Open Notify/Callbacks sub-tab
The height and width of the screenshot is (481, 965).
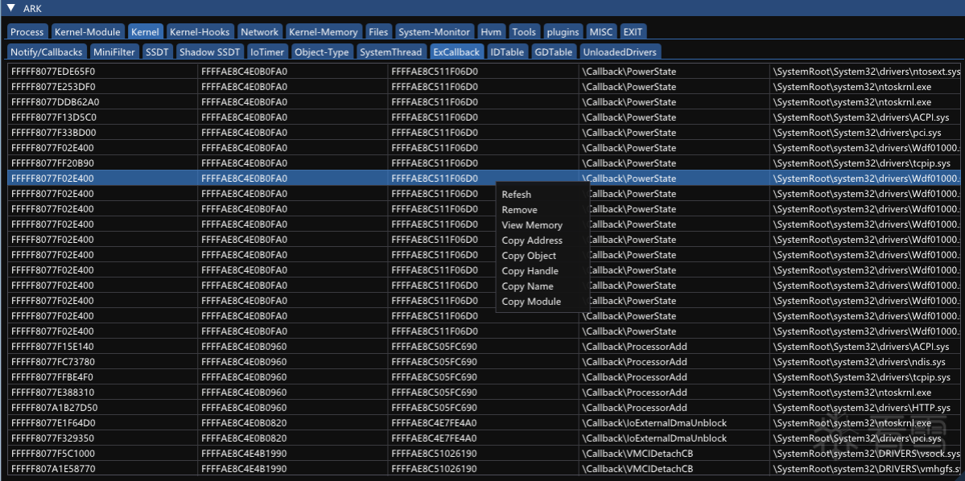pos(46,52)
